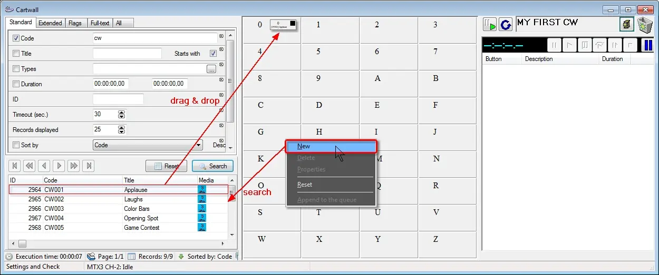Increase the Timeout seconds spinner
Screen dimensions: 659x275
[x=122, y=113]
